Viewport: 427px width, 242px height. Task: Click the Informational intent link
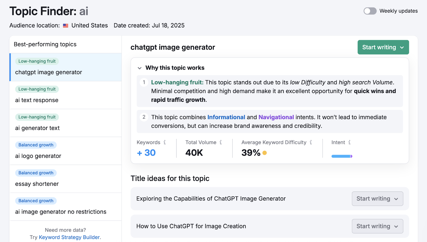click(x=226, y=117)
